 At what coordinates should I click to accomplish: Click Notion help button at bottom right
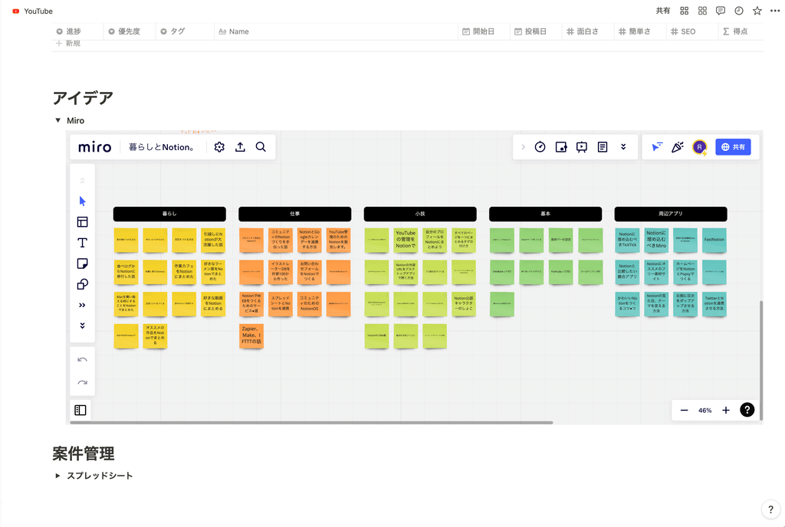click(x=771, y=509)
